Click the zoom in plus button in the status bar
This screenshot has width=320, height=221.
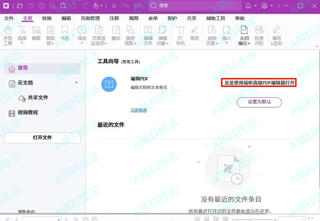(x=275, y=219)
